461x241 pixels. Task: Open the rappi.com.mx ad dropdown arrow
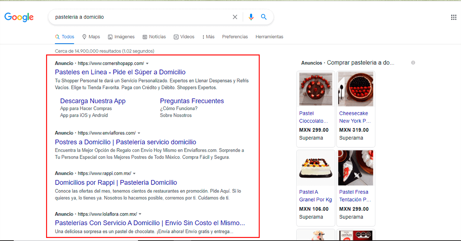[134, 173]
